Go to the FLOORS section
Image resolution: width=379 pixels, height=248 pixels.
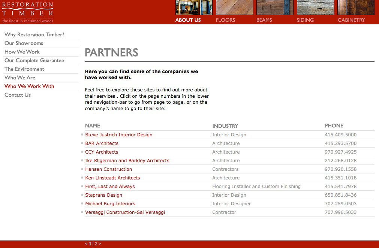point(226,20)
